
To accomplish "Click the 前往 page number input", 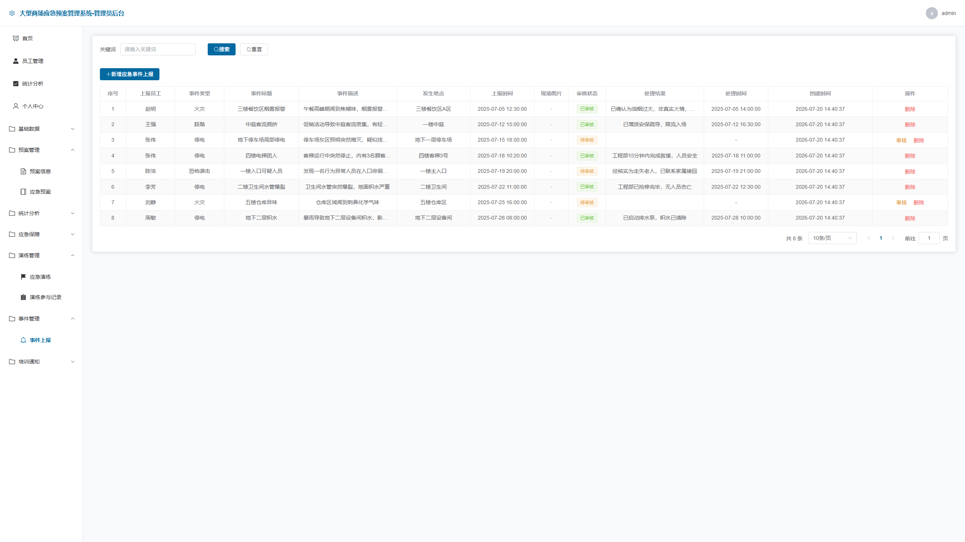I will [929, 238].
